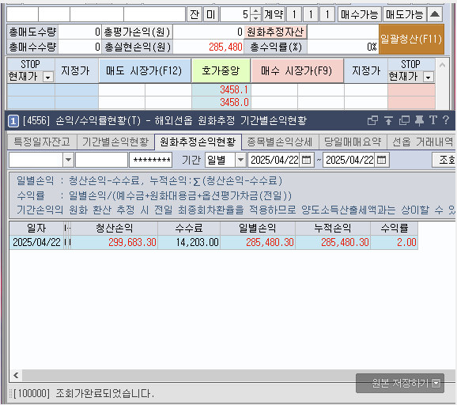The height and width of the screenshot is (405, 457).
Task: Open the 당일매매요약 tab
Action: point(353,142)
